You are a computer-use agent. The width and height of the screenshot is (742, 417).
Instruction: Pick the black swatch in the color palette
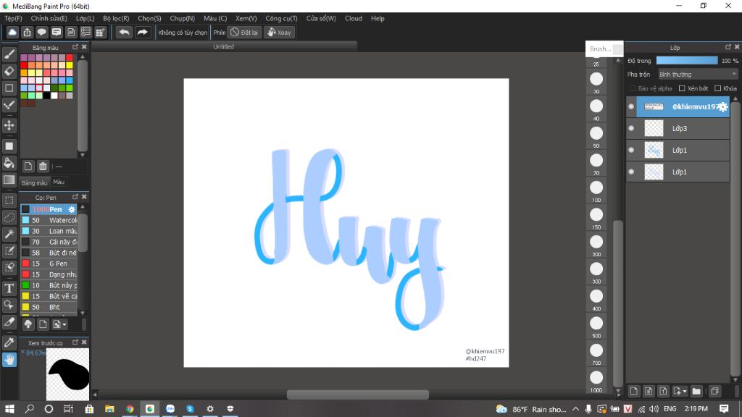(47, 96)
